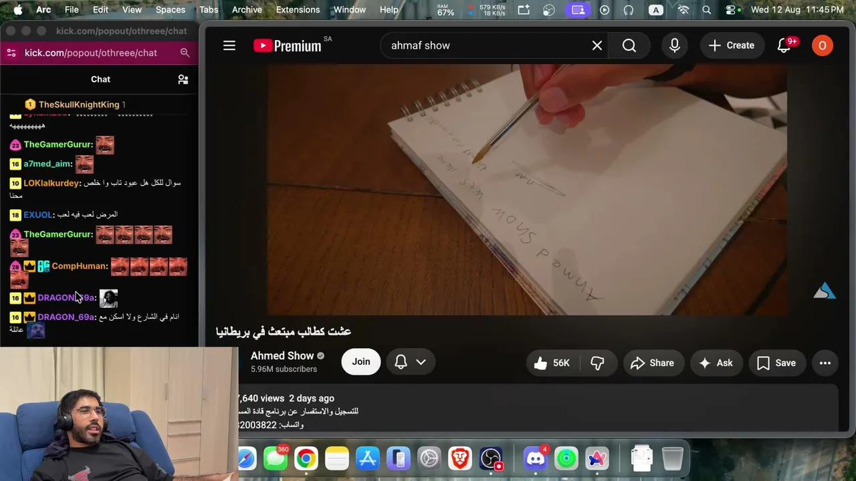
Task: Join the Ahmed Show channel membership
Action: [x=361, y=361]
